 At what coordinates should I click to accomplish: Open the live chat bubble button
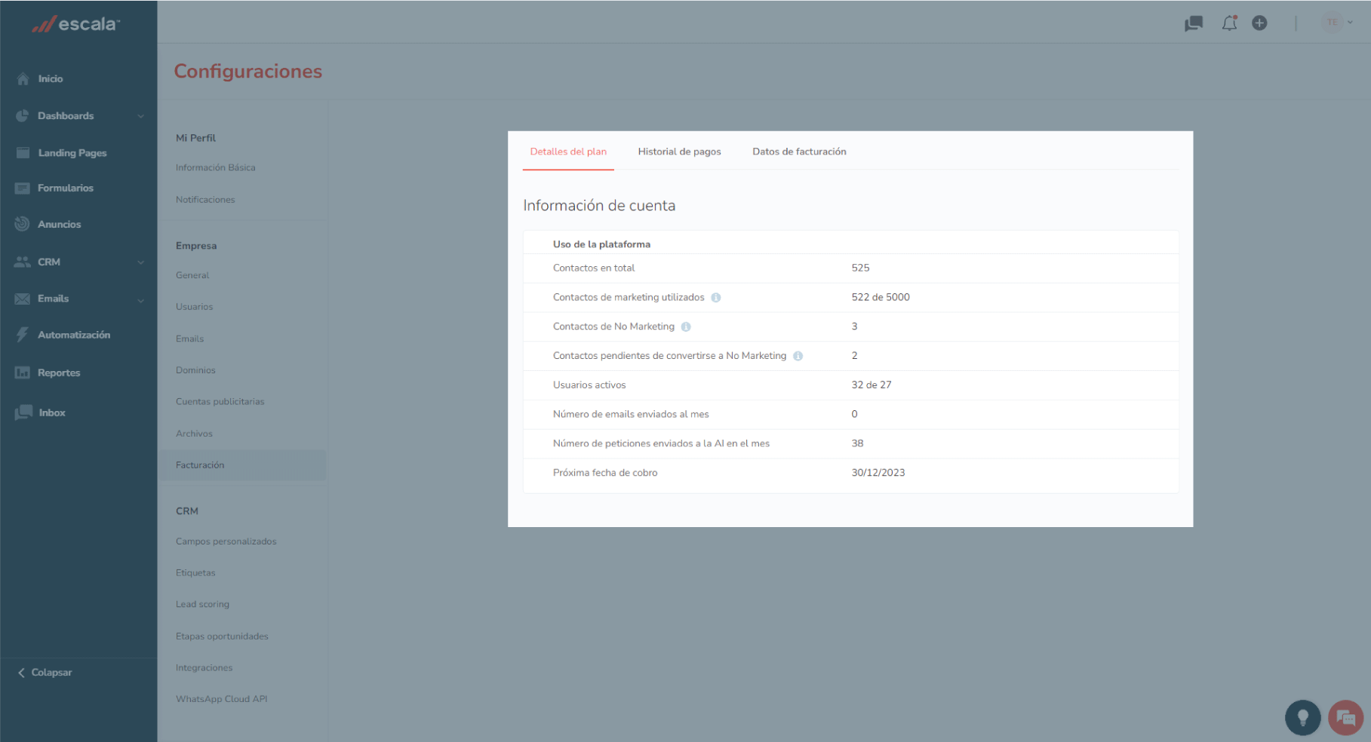tap(1345, 718)
